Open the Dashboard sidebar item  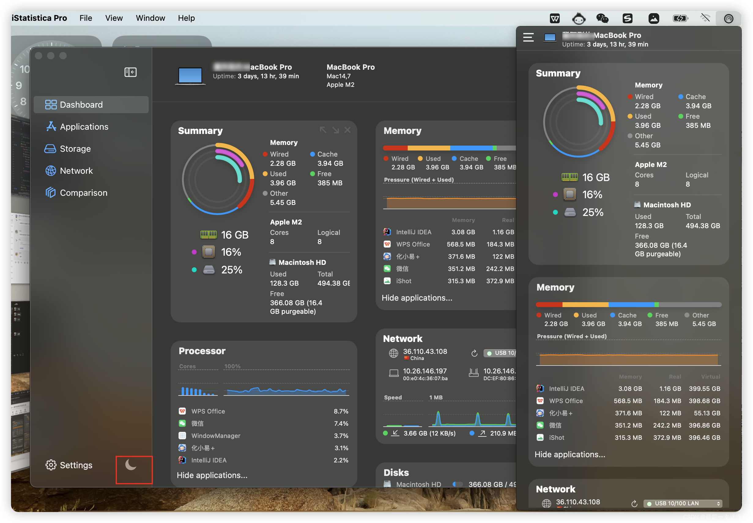pos(91,105)
